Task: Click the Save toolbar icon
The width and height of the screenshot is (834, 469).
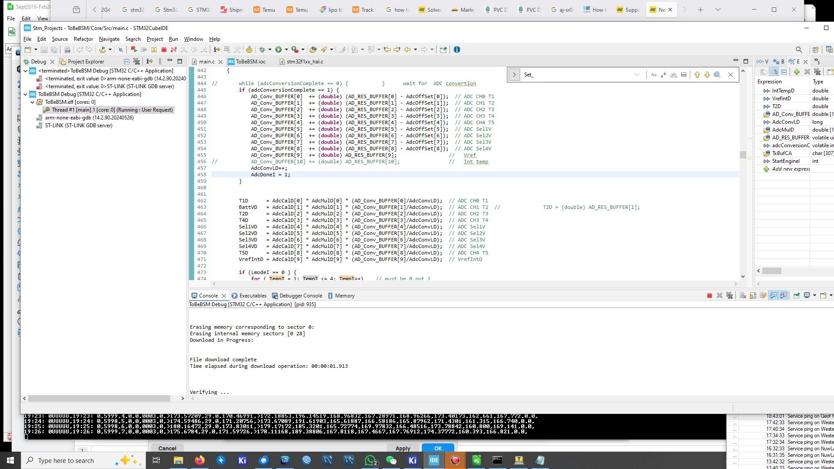Action: click(x=44, y=50)
